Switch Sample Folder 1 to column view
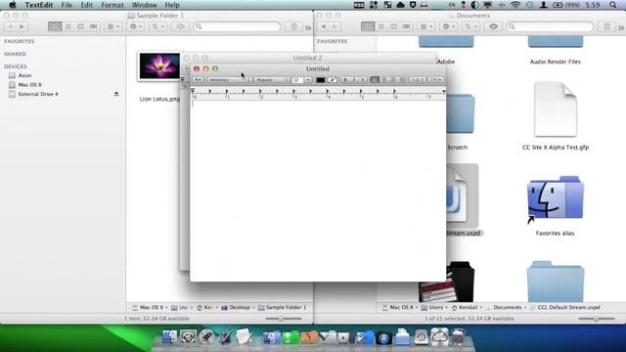Screen dimensions: 626x352 [x=80, y=26]
